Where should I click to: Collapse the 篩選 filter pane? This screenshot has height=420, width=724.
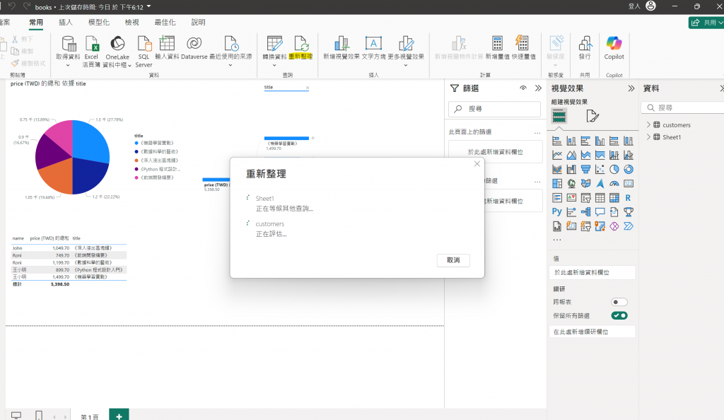pos(538,88)
